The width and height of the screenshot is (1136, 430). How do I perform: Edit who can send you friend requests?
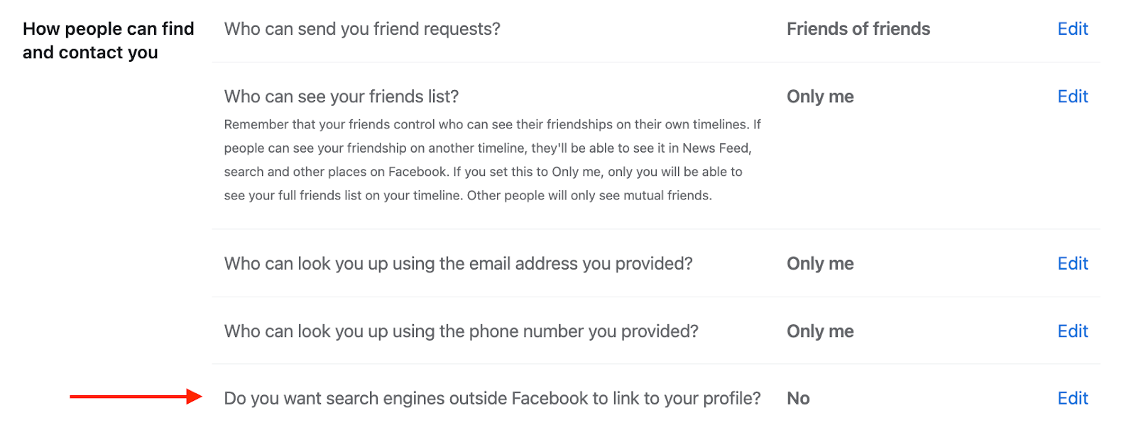(1072, 29)
